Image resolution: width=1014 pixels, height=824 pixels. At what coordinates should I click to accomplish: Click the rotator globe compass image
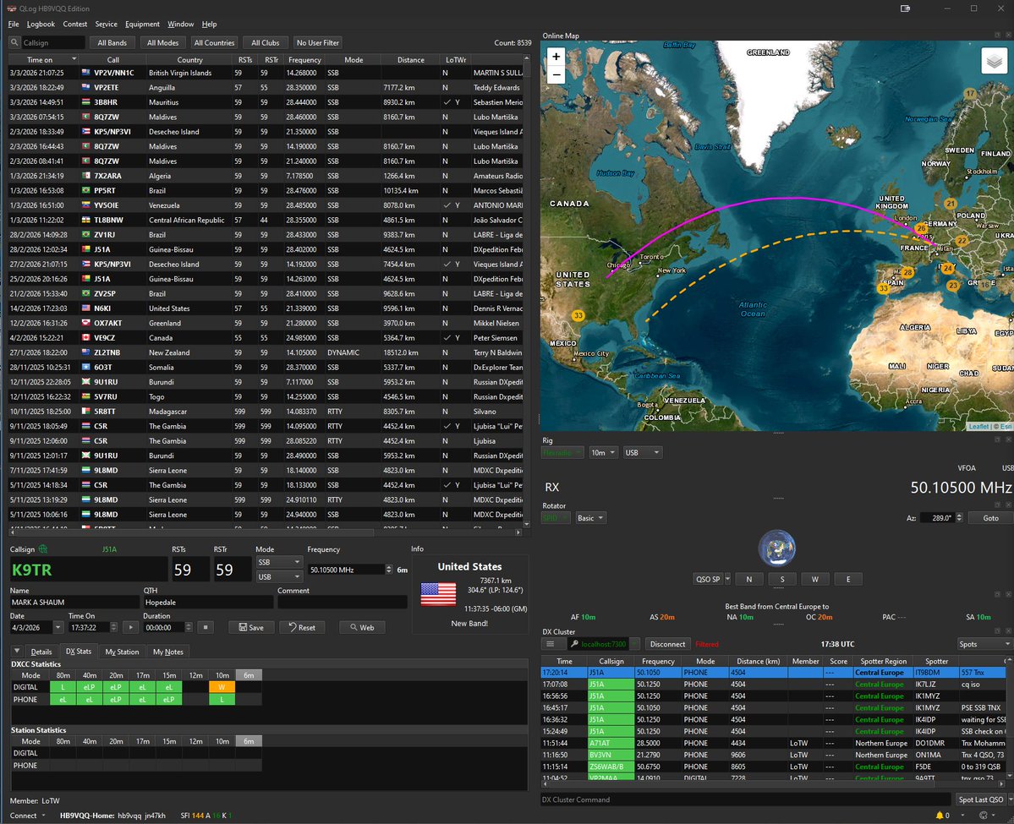click(776, 548)
